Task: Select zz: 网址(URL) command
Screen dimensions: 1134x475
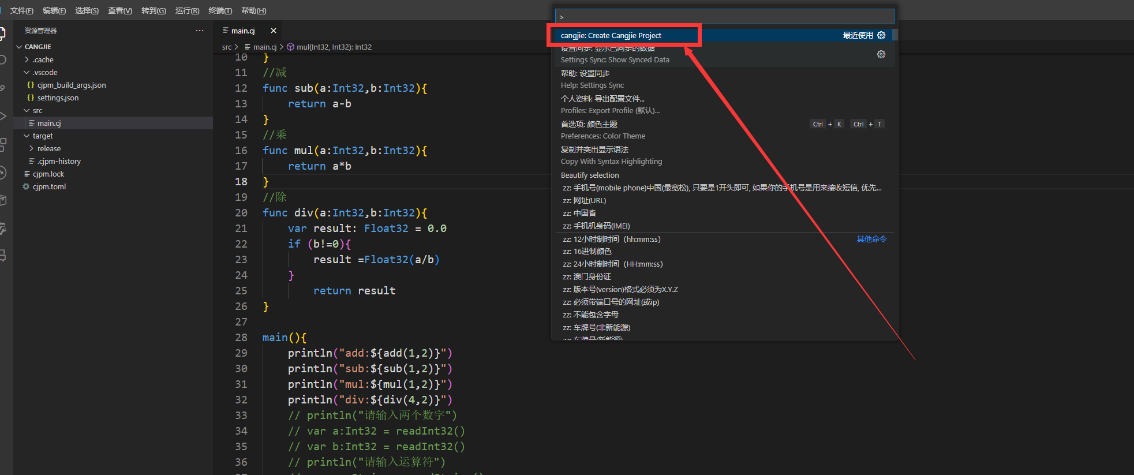Action: [724, 200]
